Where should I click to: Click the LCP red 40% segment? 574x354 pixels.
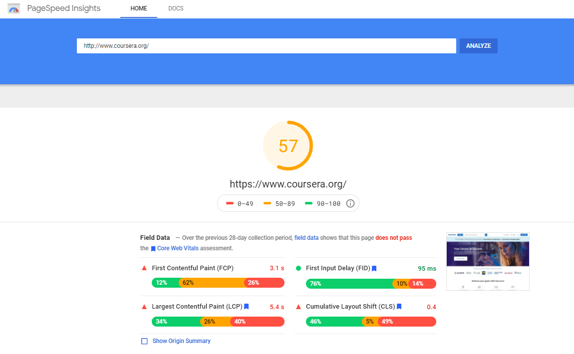(x=258, y=322)
